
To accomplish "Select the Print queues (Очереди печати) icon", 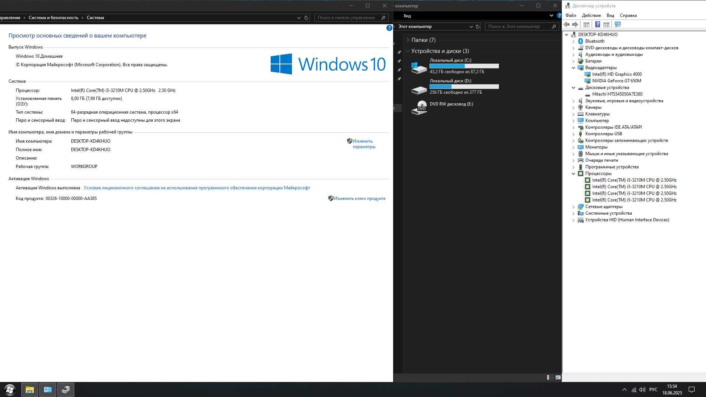I will 581,160.
